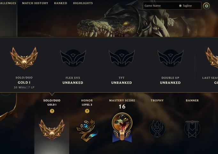Select the Double Up unranked emblem

click(170, 58)
